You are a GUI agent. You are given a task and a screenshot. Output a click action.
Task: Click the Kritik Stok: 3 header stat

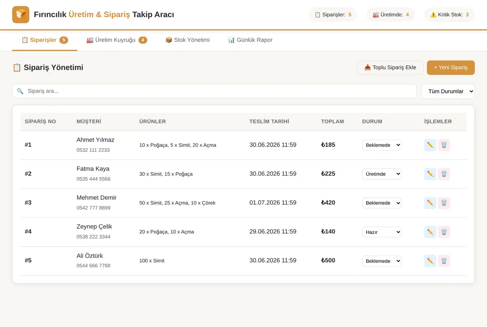tap(449, 15)
